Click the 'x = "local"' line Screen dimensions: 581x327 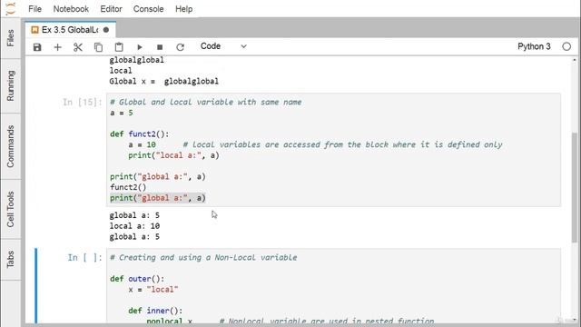(153, 289)
